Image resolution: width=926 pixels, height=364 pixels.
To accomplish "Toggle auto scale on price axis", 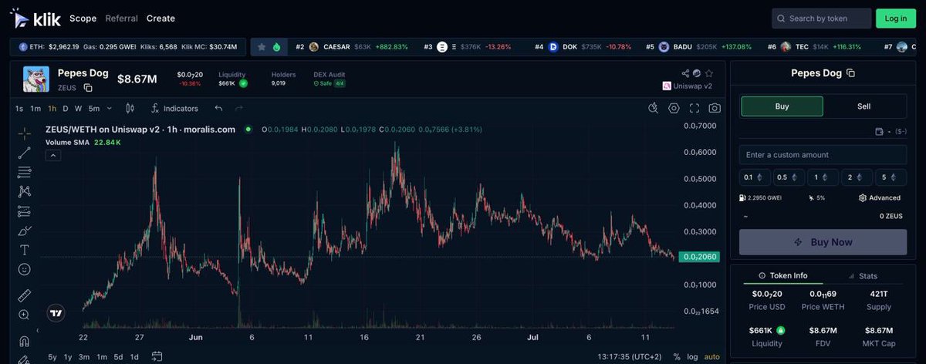I will click(711, 357).
